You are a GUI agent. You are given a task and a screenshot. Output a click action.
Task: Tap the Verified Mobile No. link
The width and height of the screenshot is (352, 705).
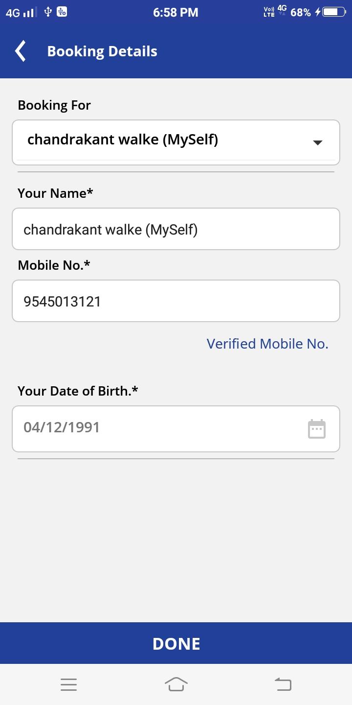[x=267, y=344]
